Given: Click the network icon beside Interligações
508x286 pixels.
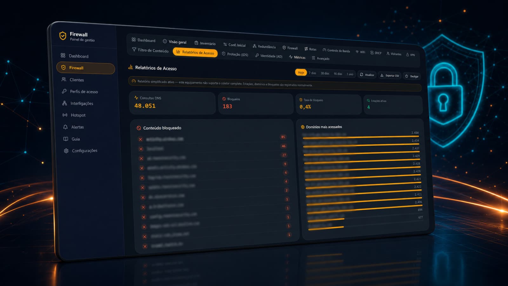Looking at the screenshot, I should click(64, 103).
